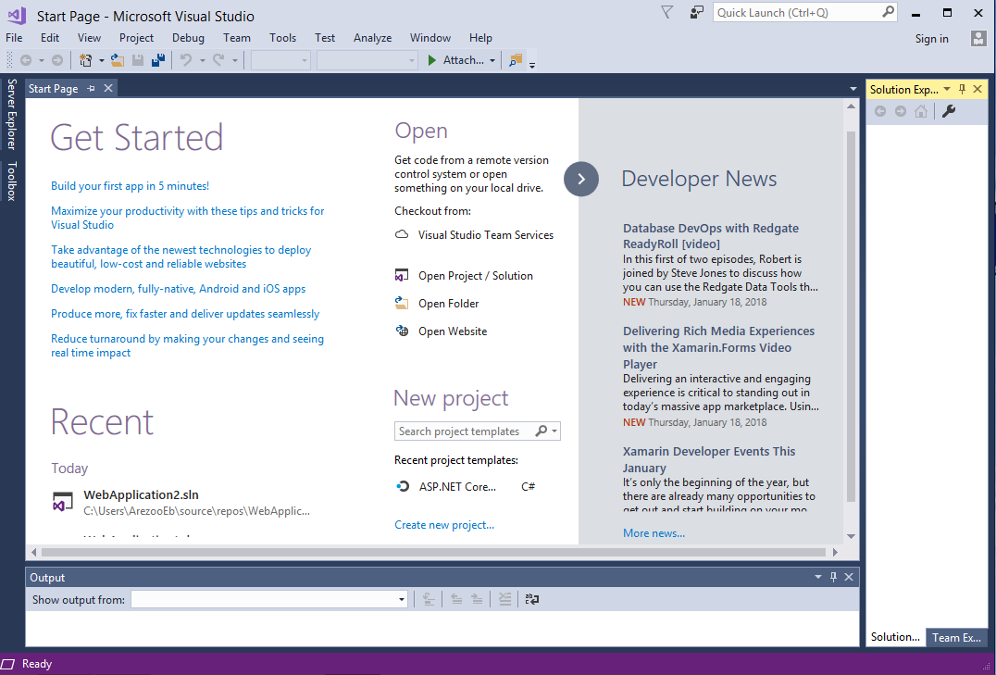Open the Show output from dropdown

[x=398, y=598]
